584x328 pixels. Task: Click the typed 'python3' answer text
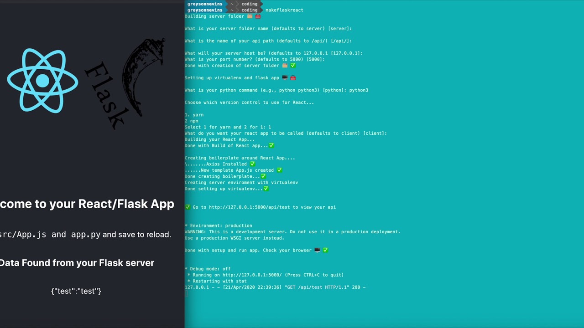point(359,90)
